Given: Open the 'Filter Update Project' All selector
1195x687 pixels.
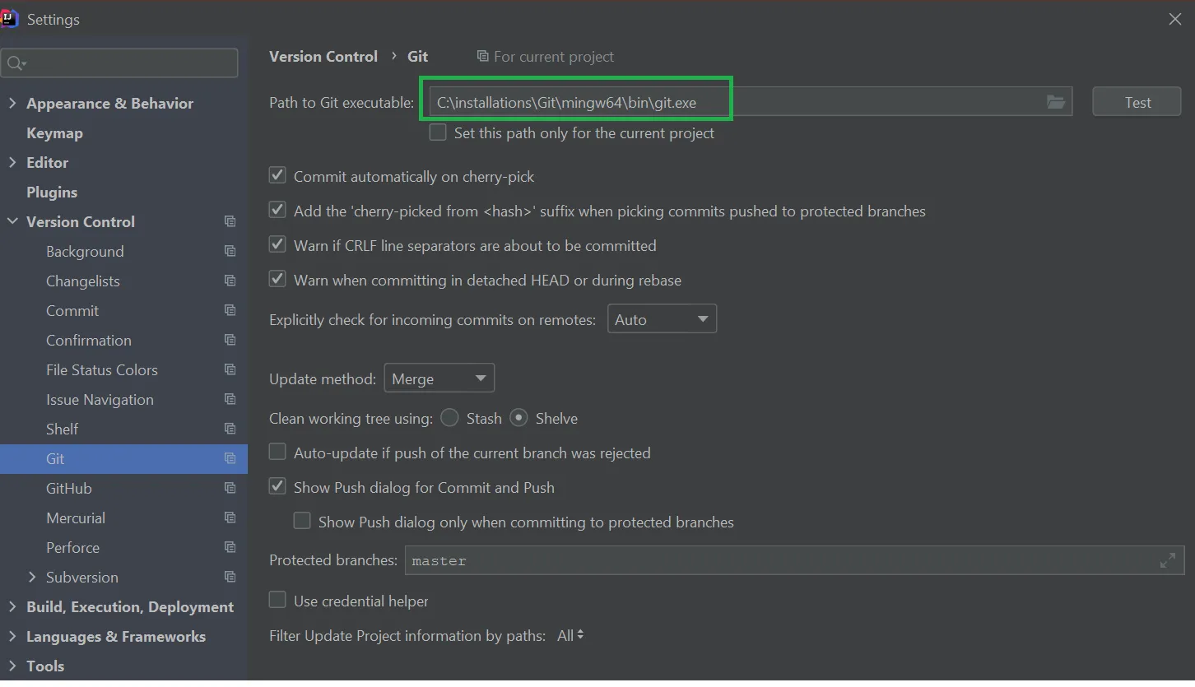Looking at the screenshot, I should click(x=570, y=635).
